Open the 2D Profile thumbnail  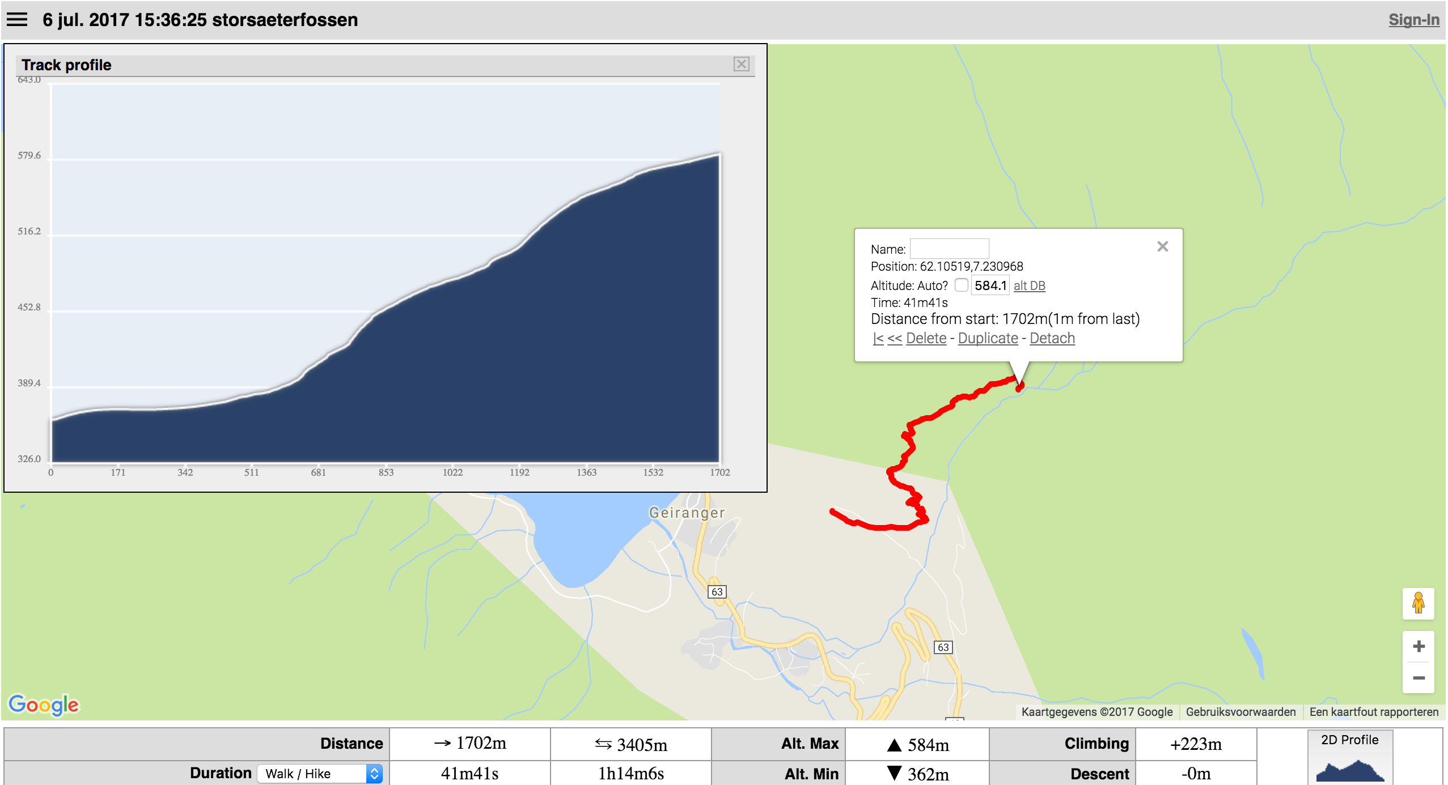[x=1350, y=757]
